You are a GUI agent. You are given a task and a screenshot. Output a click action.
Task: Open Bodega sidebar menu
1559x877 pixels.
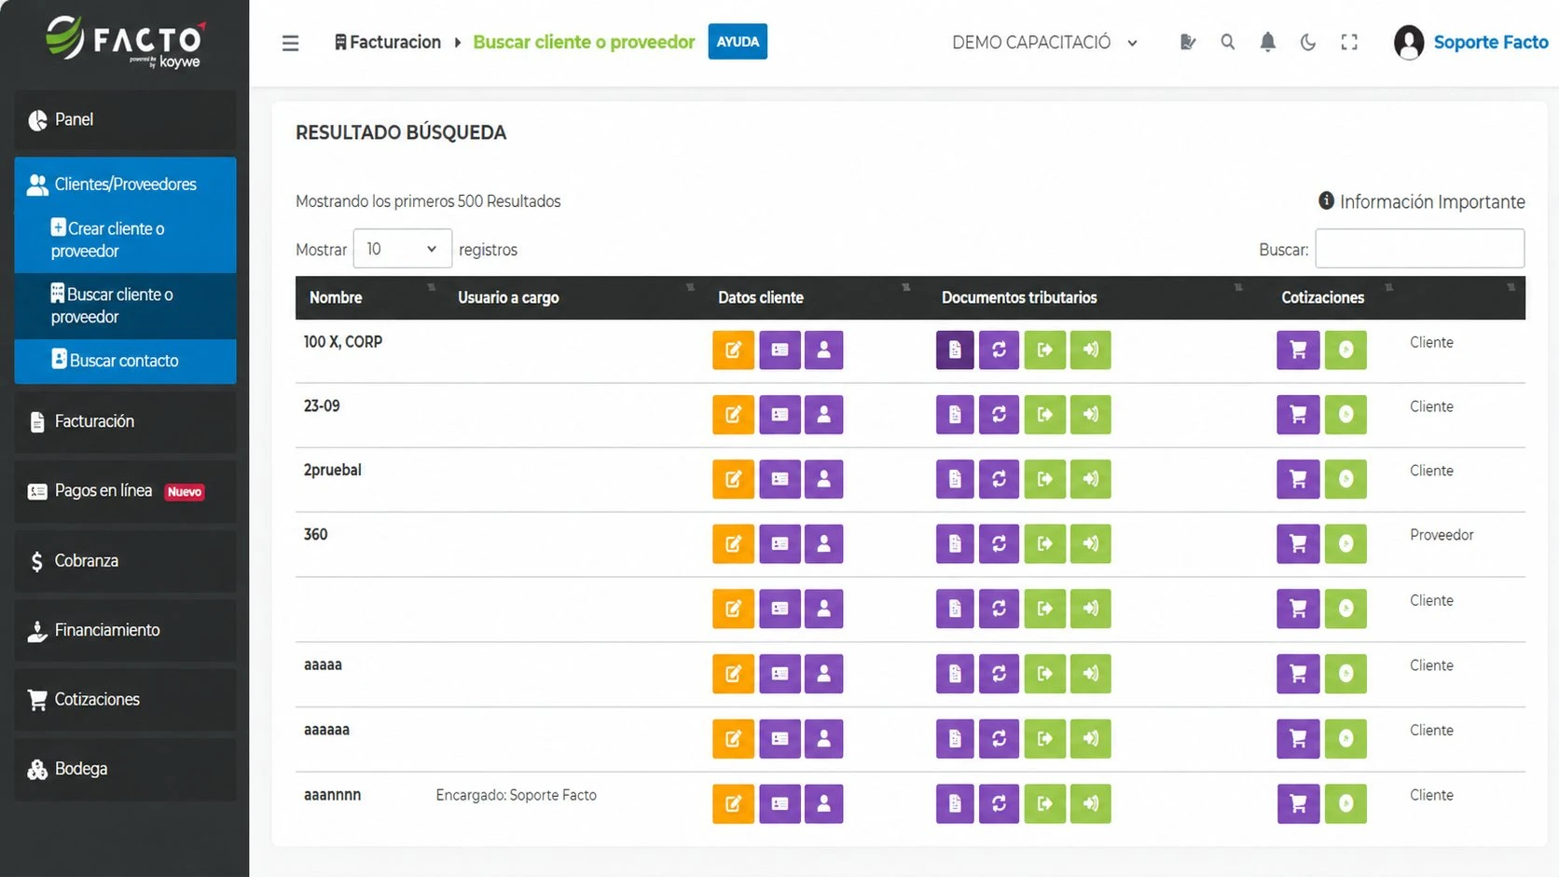pyautogui.click(x=125, y=769)
